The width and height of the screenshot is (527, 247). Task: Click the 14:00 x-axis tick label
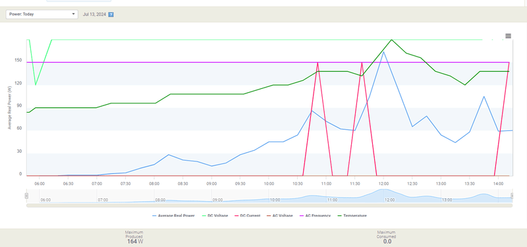point(498,184)
